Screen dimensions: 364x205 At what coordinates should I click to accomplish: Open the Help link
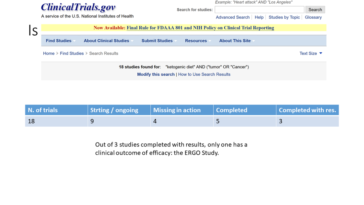259,17
